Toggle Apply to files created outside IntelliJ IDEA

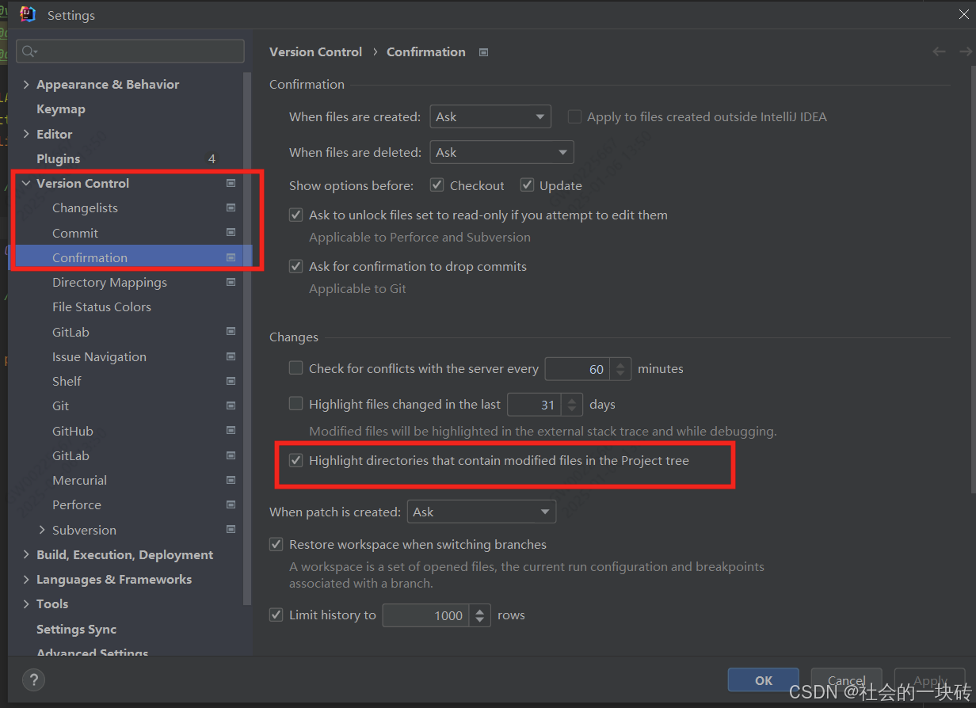click(574, 116)
